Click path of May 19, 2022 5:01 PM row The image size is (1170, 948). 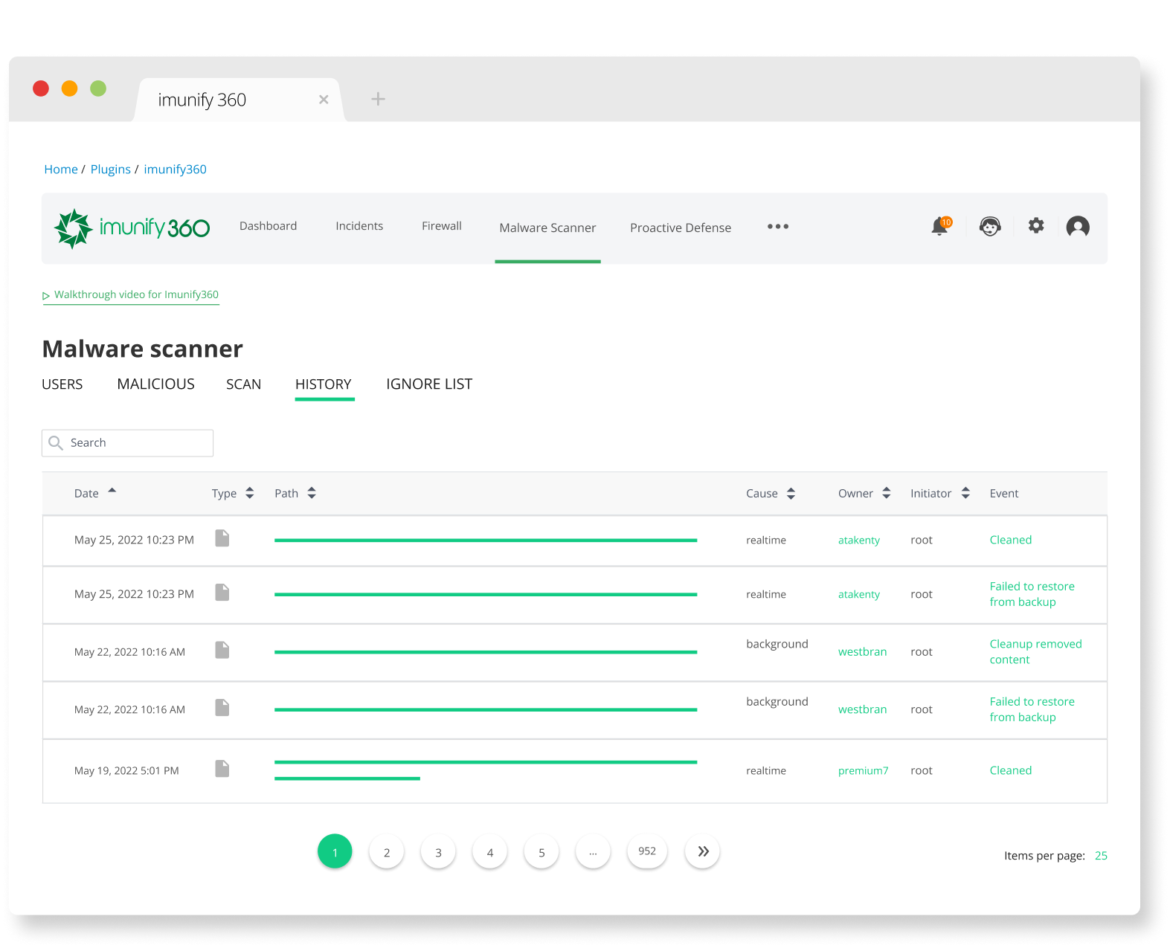pos(485,770)
